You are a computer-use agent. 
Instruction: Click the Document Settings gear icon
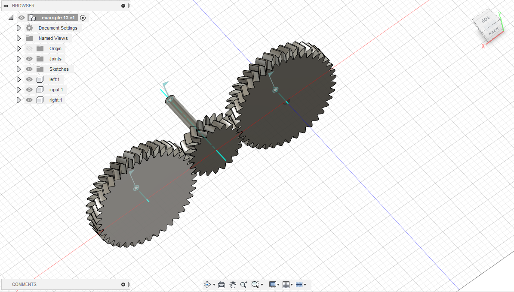29,28
